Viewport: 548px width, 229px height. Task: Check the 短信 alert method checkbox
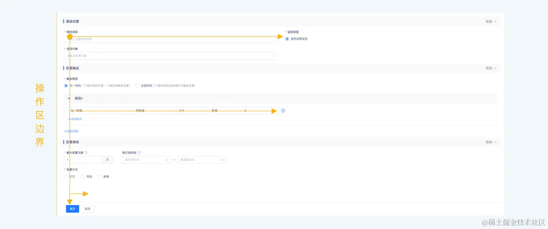(83, 177)
